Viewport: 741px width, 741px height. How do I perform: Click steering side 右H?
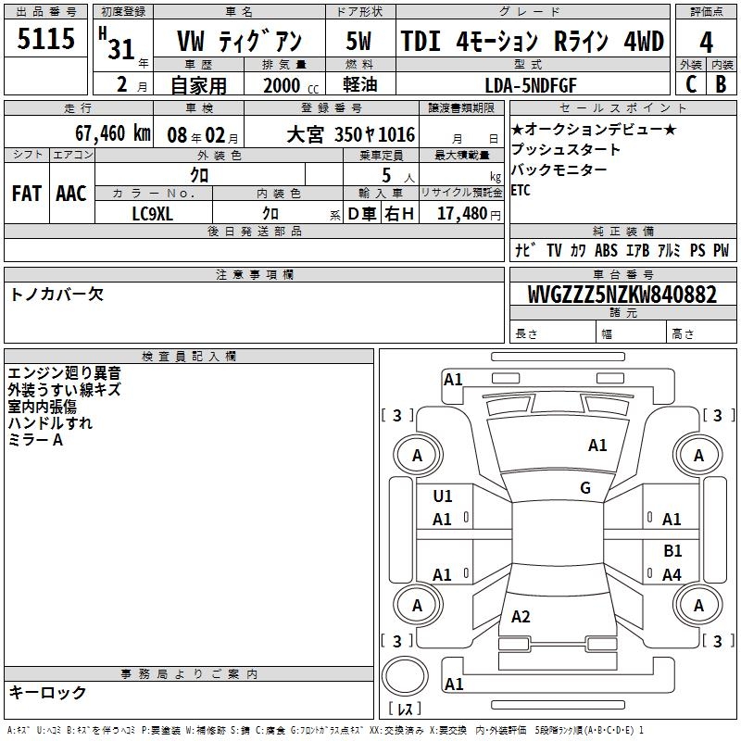[x=399, y=214]
